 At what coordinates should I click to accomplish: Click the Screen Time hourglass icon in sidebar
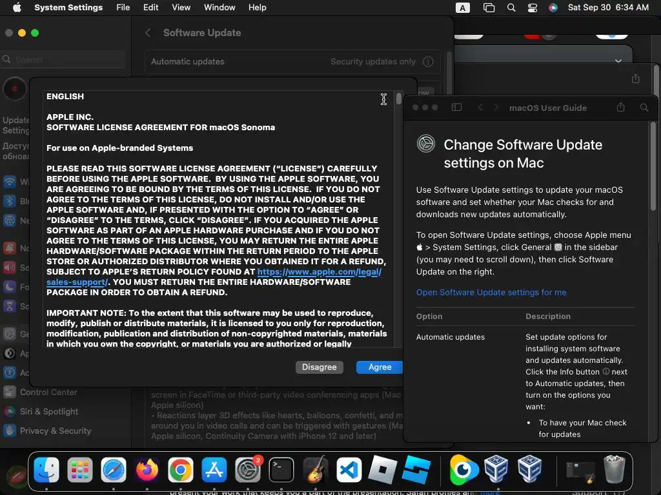[x=9, y=306]
